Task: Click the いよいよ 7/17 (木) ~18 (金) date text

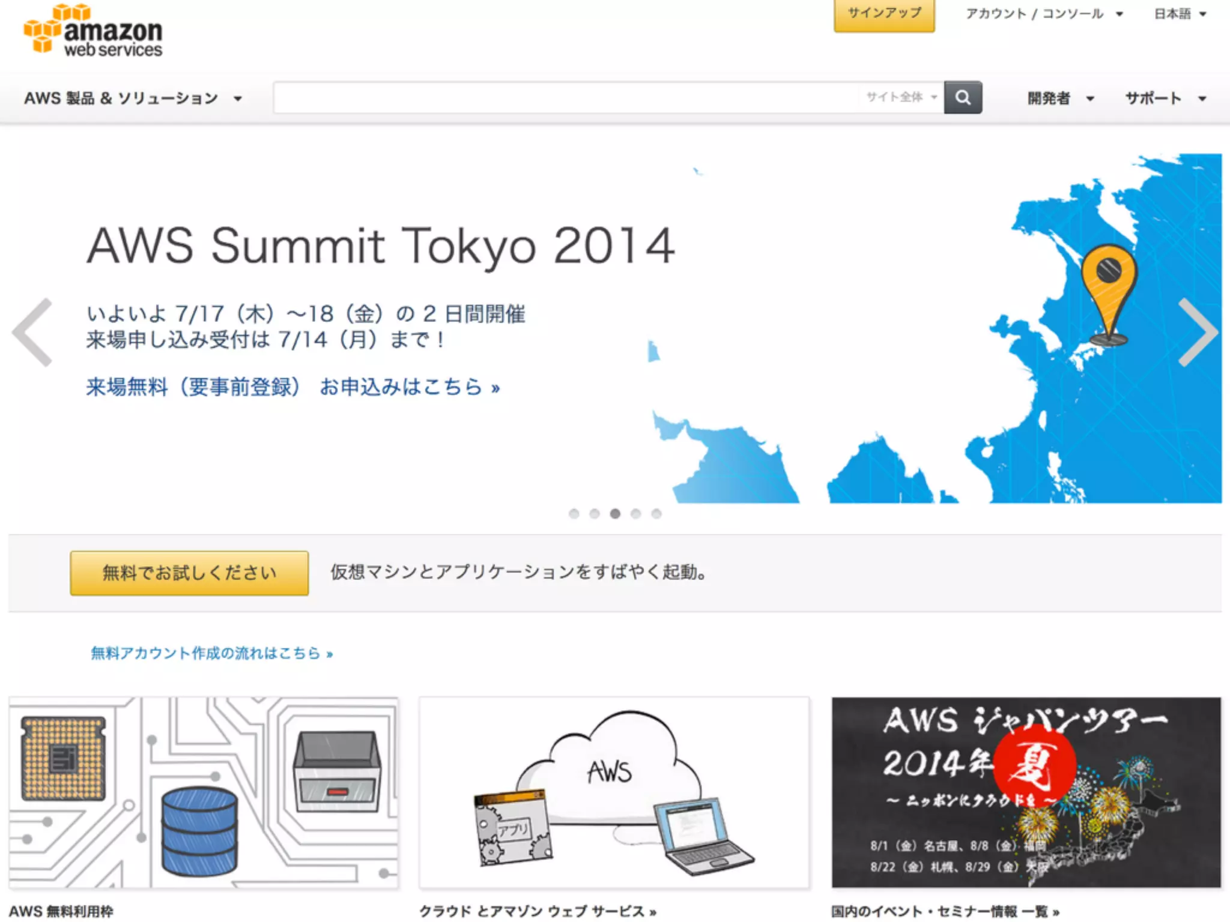Action: coord(306,314)
